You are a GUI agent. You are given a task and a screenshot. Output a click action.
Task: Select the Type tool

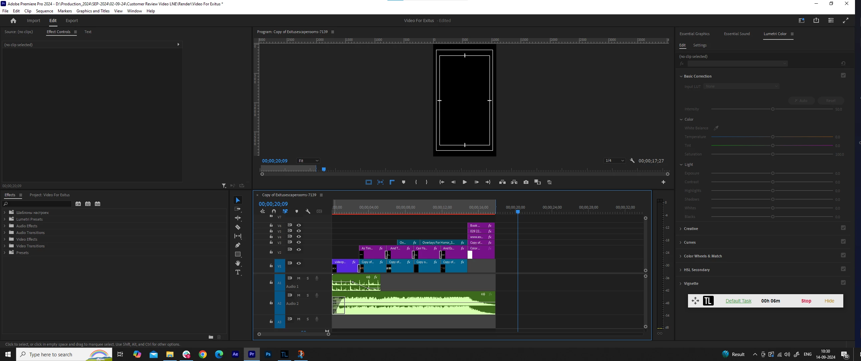tap(238, 272)
